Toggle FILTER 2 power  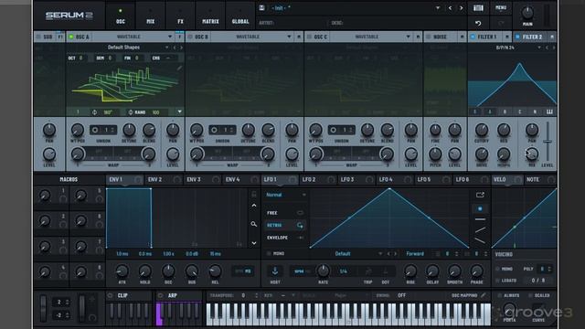point(517,37)
